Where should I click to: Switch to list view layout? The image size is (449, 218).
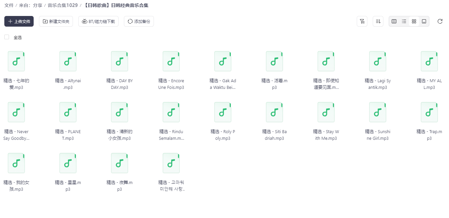point(404,21)
